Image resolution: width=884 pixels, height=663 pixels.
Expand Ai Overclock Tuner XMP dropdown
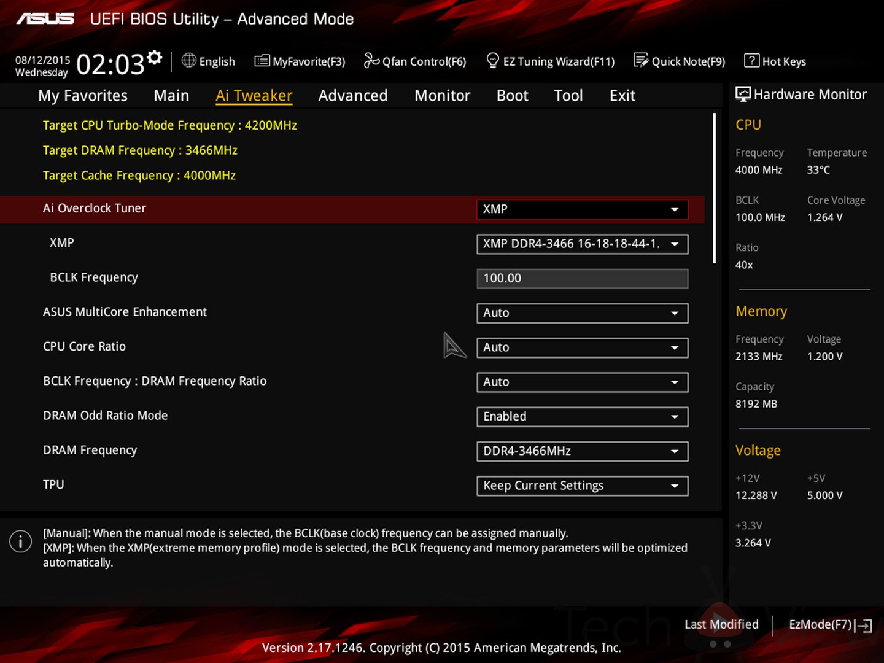(582, 209)
